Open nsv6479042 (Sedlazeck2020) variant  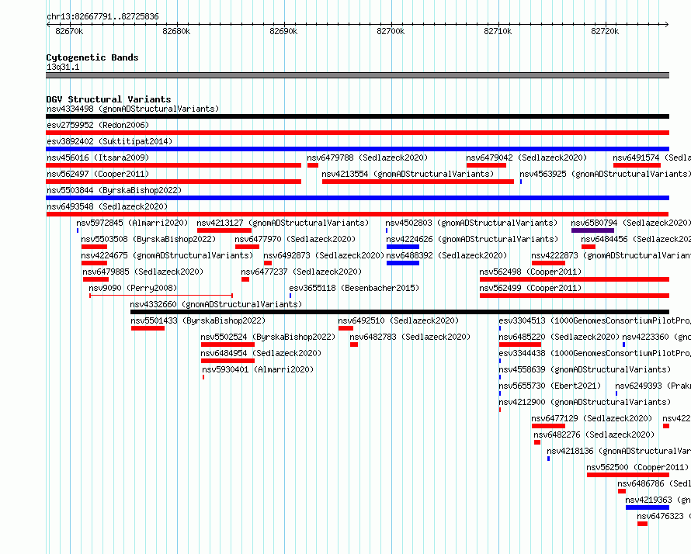[x=526, y=158]
